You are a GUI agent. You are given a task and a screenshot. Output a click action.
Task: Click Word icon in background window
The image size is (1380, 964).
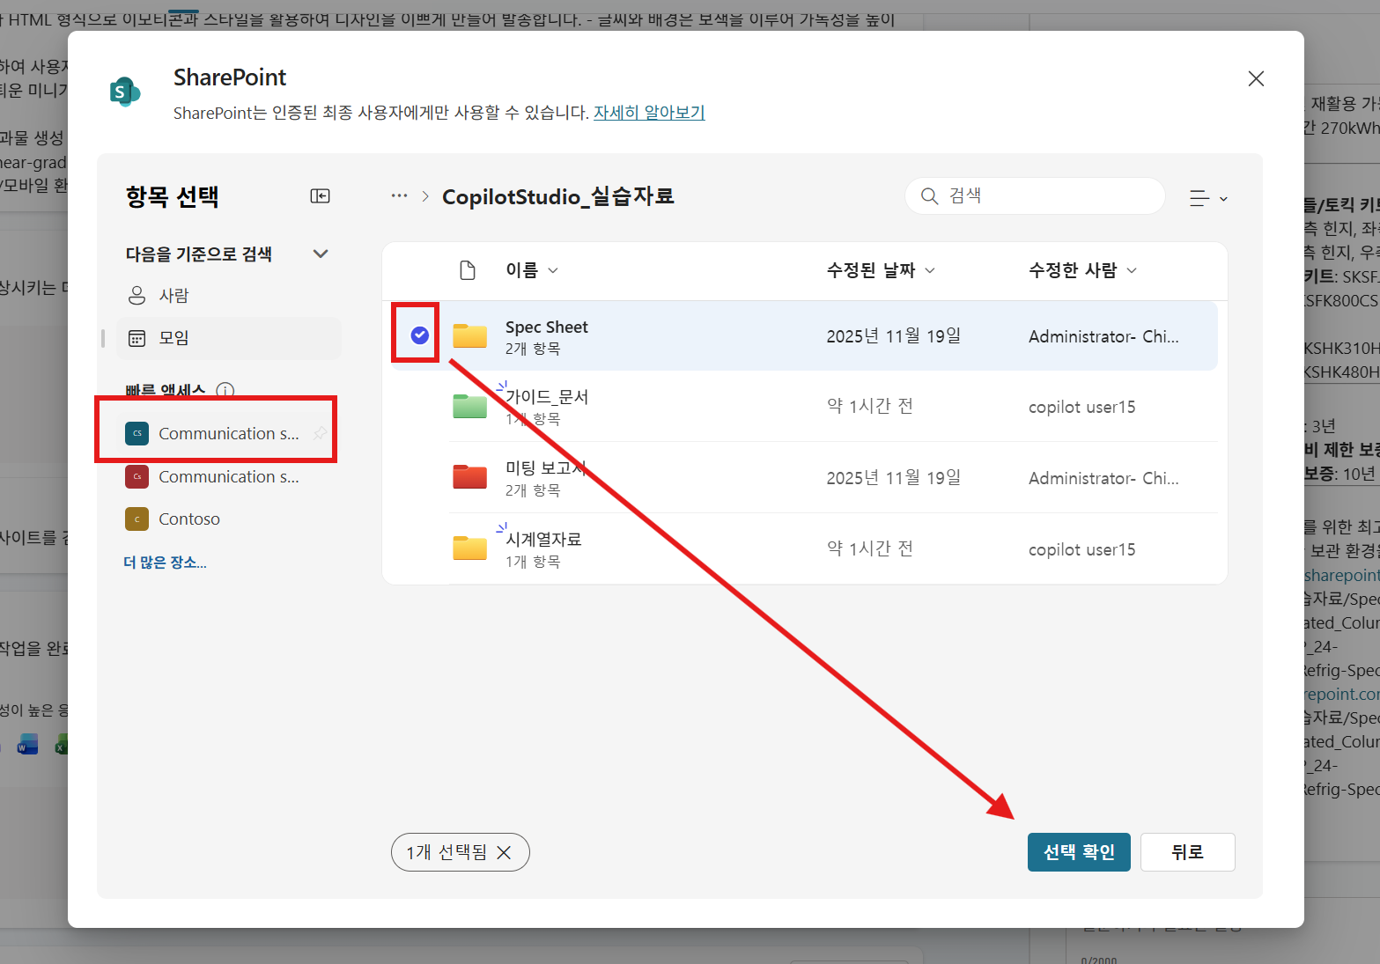click(27, 745)
